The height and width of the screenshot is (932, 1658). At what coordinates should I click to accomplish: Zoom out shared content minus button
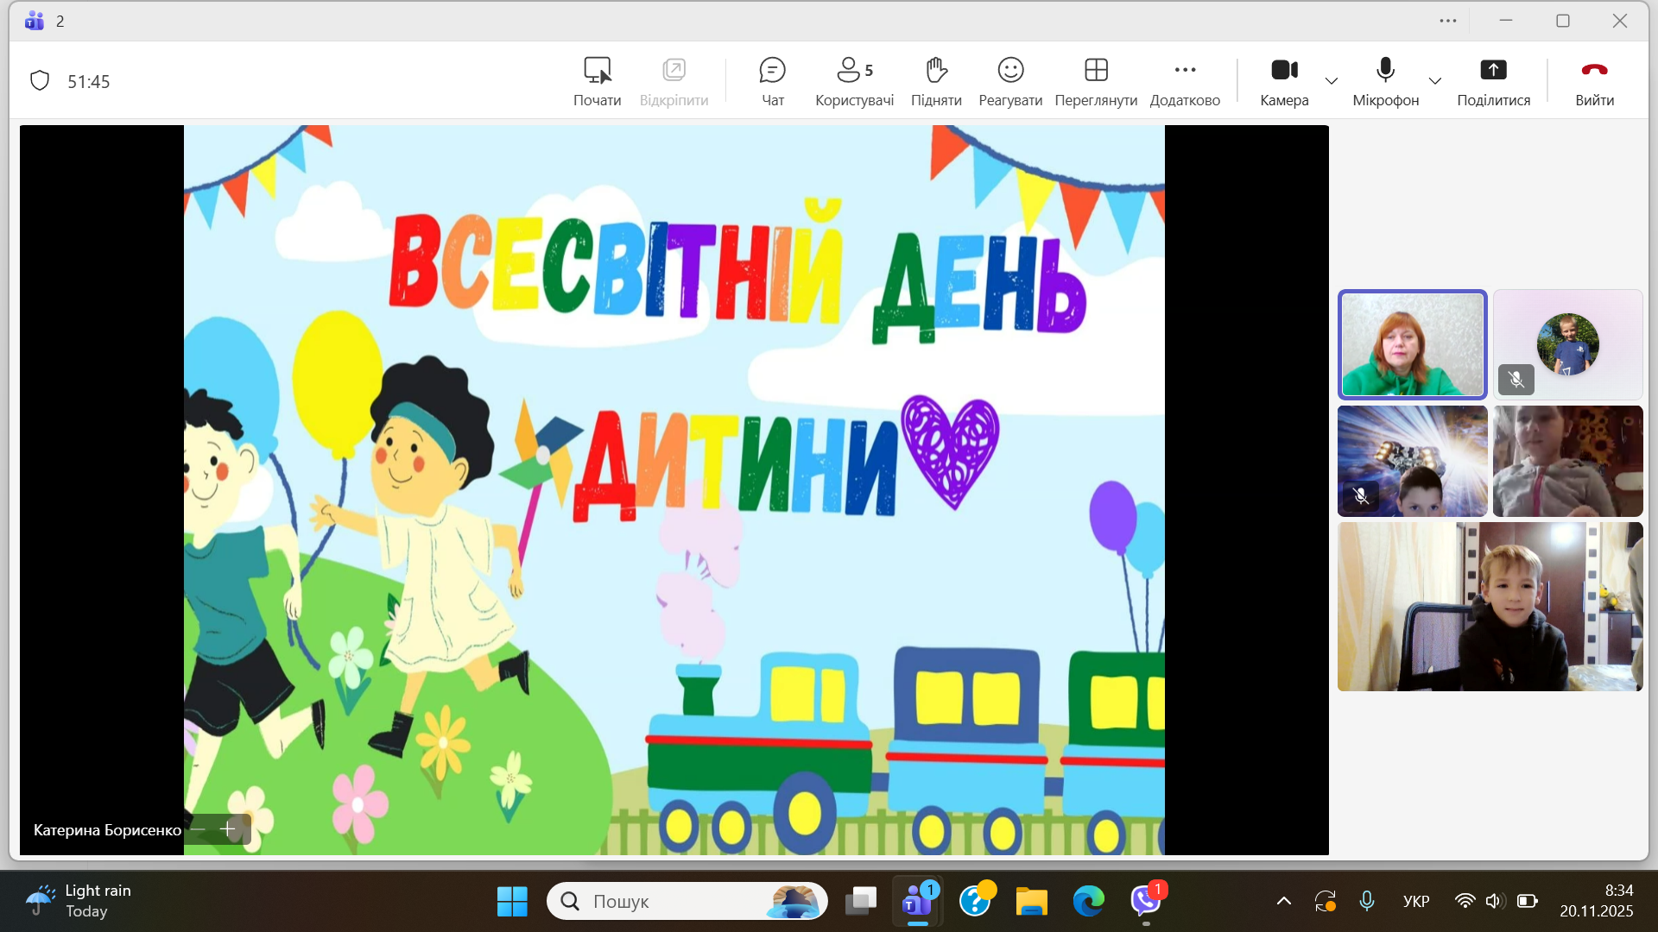199,829
